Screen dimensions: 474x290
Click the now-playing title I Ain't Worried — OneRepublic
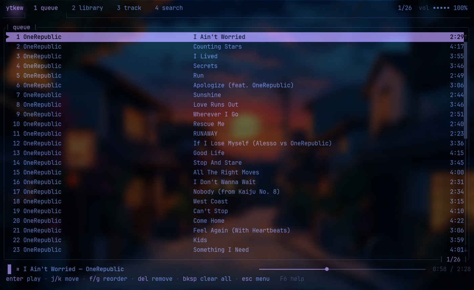click(x=73, y=269)
